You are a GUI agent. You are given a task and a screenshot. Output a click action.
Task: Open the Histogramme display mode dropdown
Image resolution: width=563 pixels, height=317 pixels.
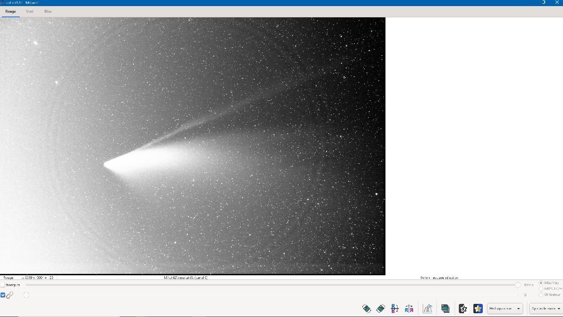click(505, 309)
